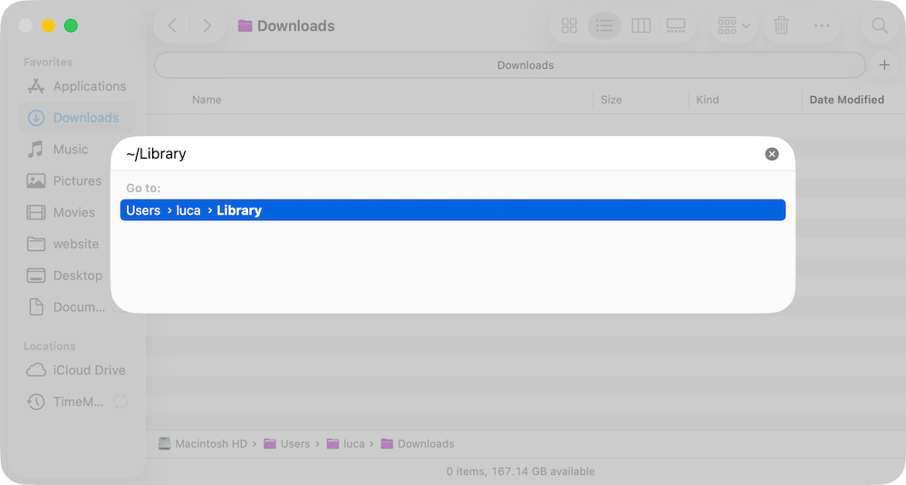
Task: Switch to icon grid view
Action: [569, 25]
